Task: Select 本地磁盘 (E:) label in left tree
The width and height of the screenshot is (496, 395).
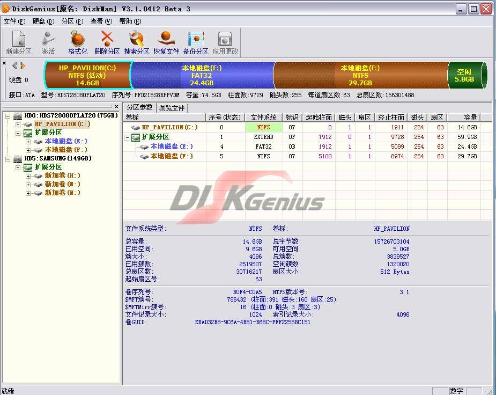Action: tap(66, 142)
